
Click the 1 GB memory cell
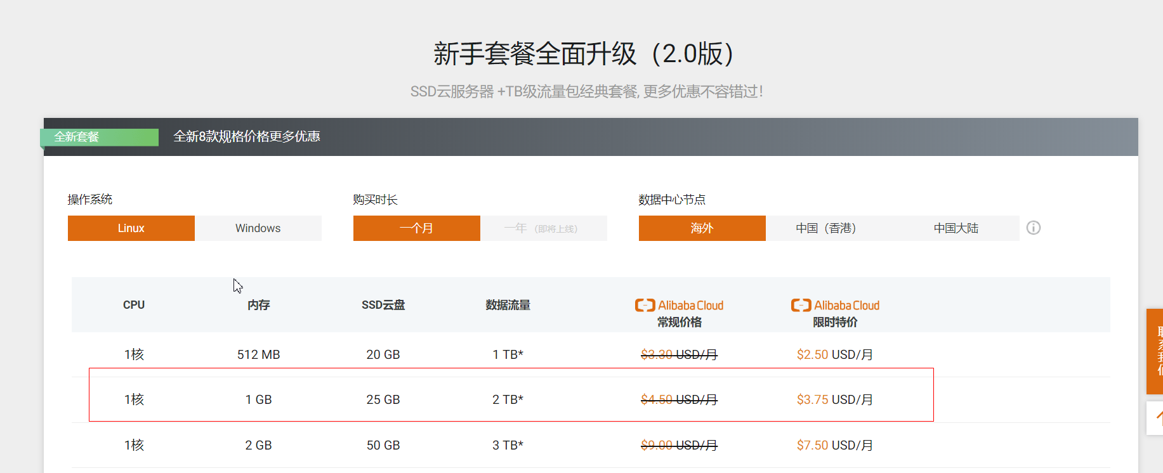tap(259, 399)
